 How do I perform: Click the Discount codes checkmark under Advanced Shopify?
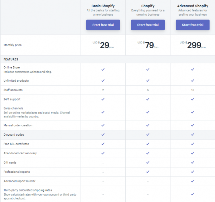coord(193,134)
